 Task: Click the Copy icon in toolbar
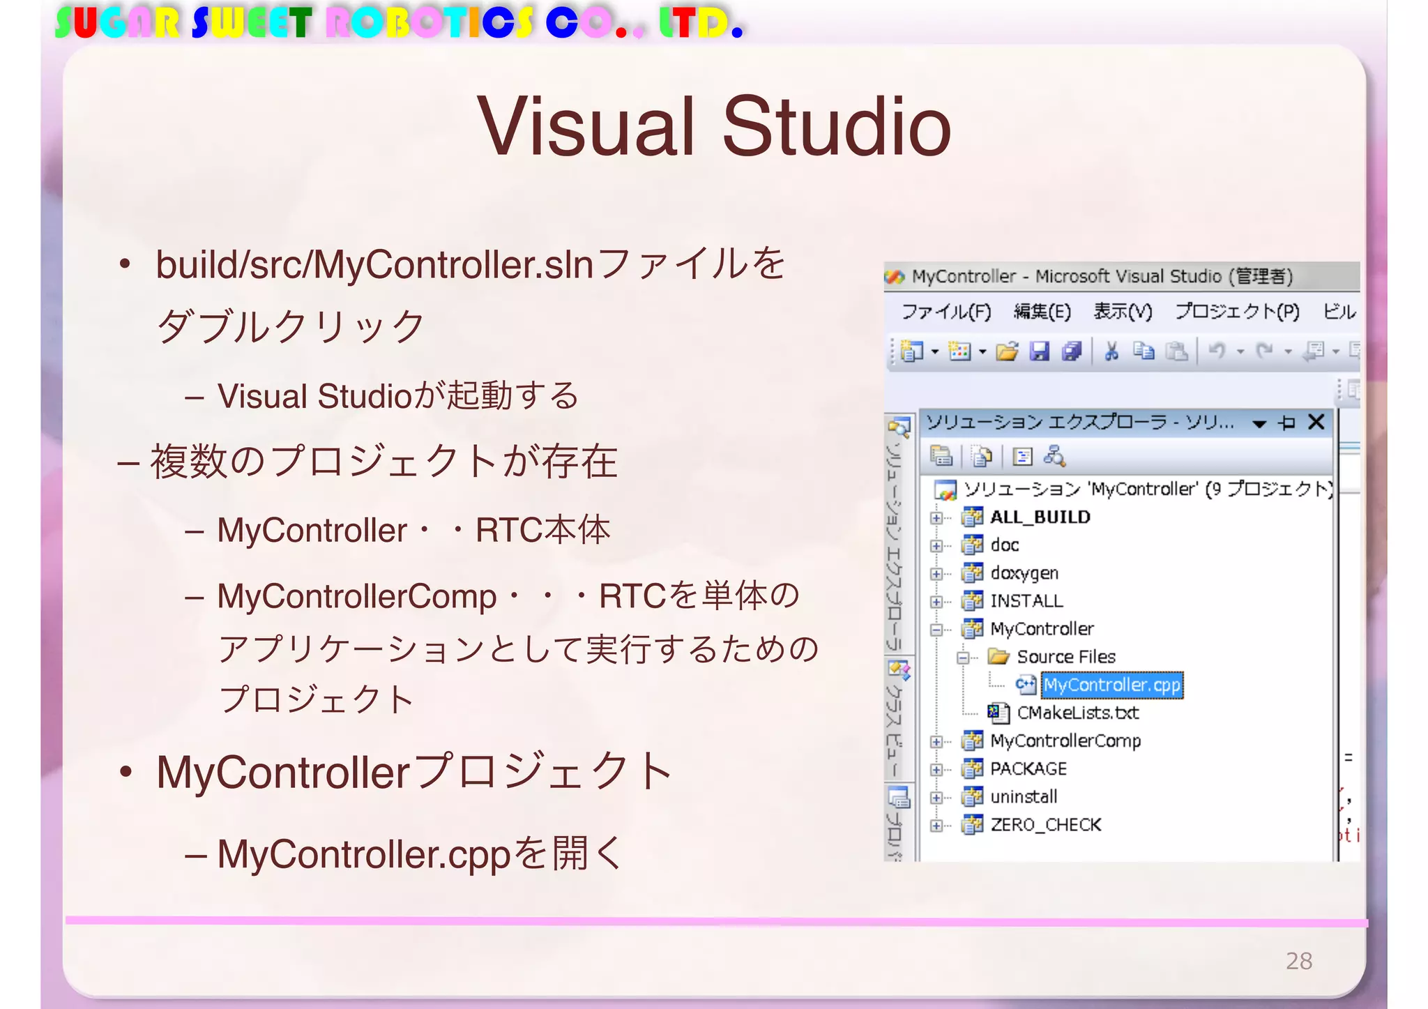pos(1144,351)
